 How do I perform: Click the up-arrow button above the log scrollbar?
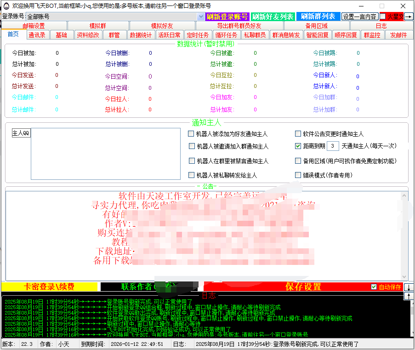[409, 296]
